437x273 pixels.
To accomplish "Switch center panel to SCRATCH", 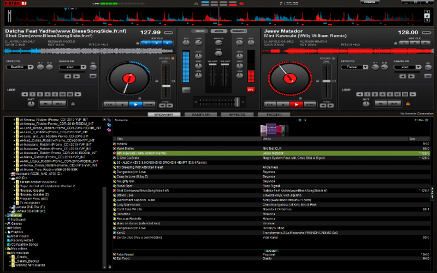I will click(239, 31).
